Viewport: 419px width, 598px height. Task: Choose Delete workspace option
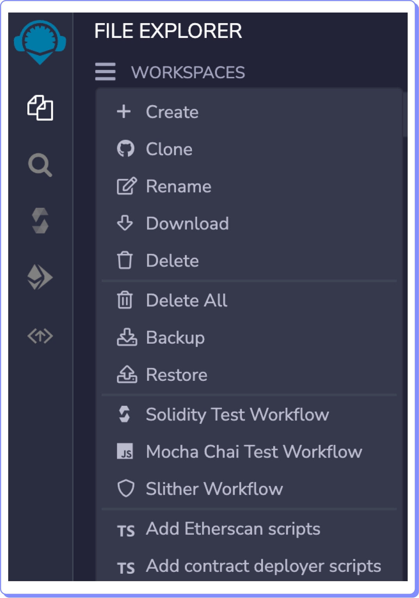point(172,261)
